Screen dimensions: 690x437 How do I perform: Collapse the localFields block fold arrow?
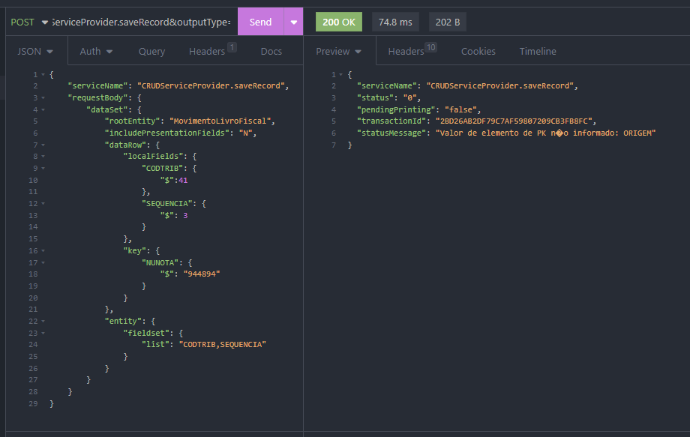[x=43, y=156]
